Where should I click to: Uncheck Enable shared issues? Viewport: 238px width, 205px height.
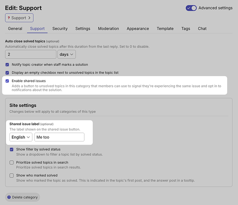point(7,81)
